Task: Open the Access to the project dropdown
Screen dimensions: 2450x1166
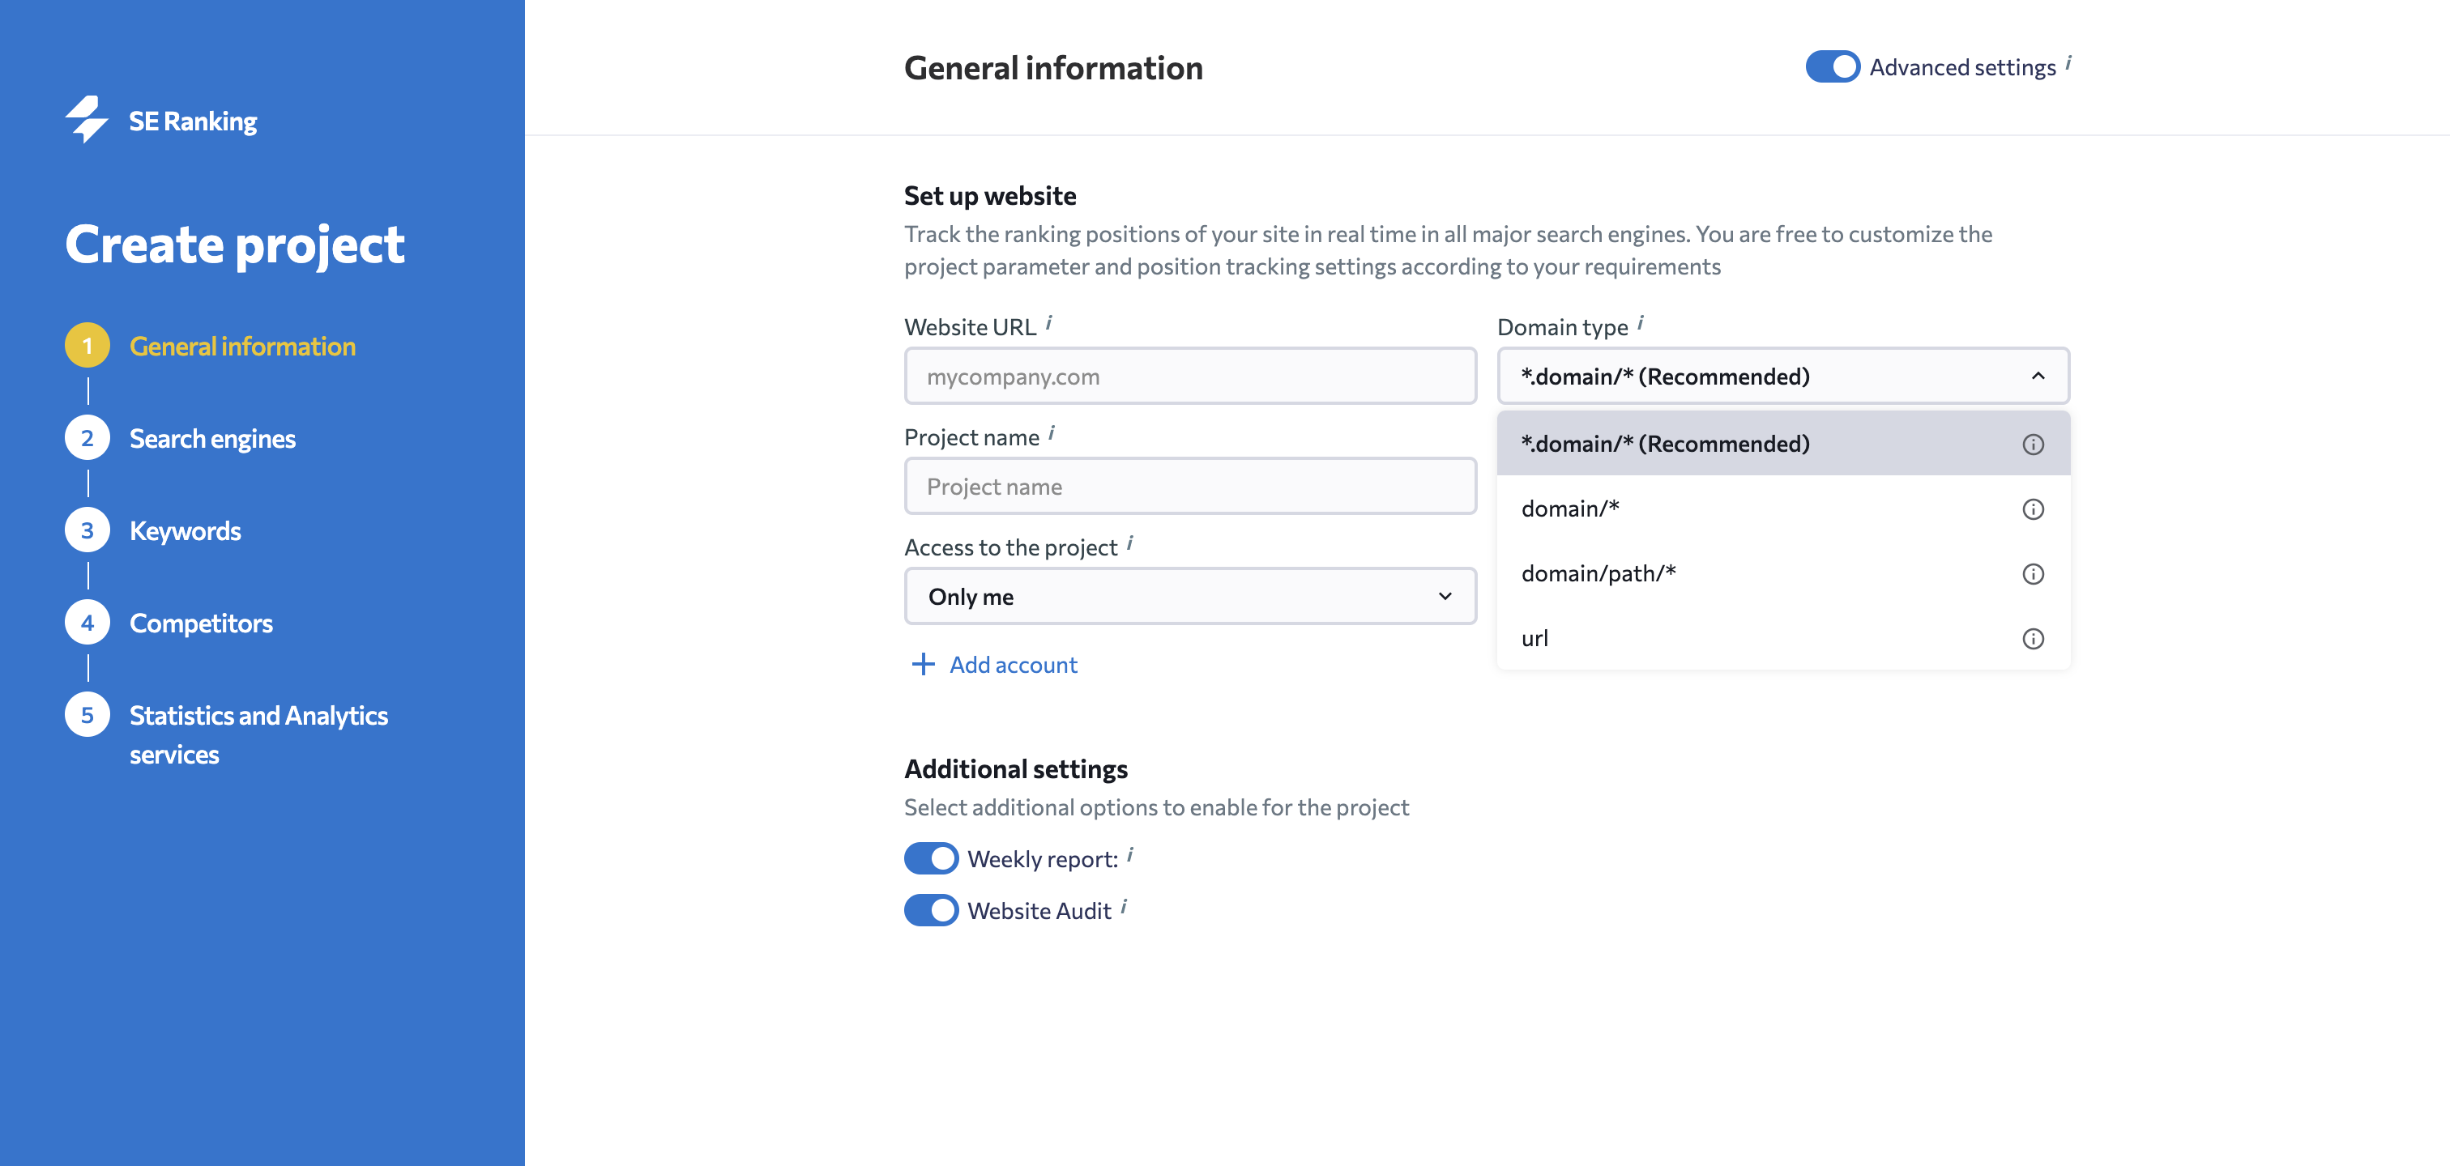Action: coord(1189,597)
